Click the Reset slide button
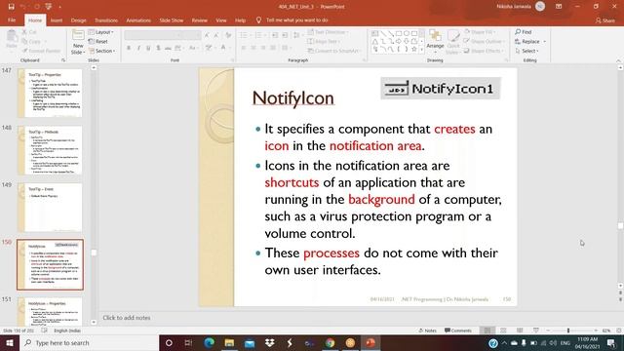The width and height of the screenshot is (624, 351). [98, 41]
